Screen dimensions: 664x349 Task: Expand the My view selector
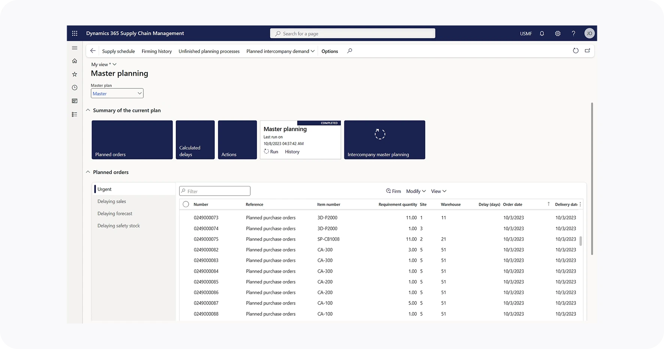104,64
